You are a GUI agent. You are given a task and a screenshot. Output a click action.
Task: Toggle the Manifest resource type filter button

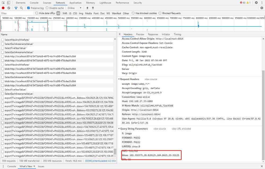pyautogui.click(x=116, y=13)
